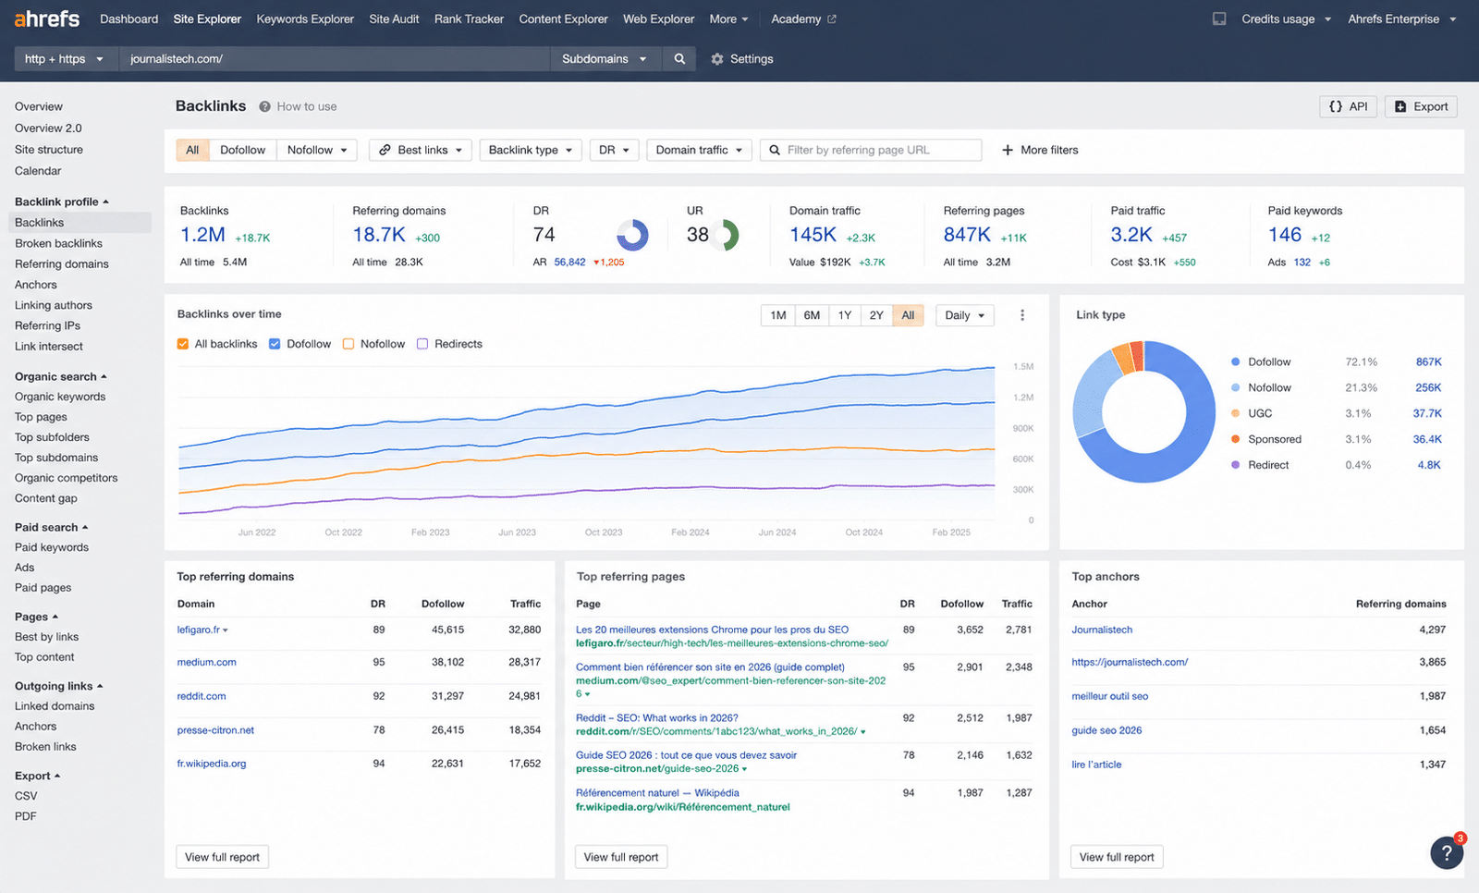Viewport: 1479px width, 893px height.
Task: Click the 867K Dofollow link count
Action: click(x=1428, y=361)
